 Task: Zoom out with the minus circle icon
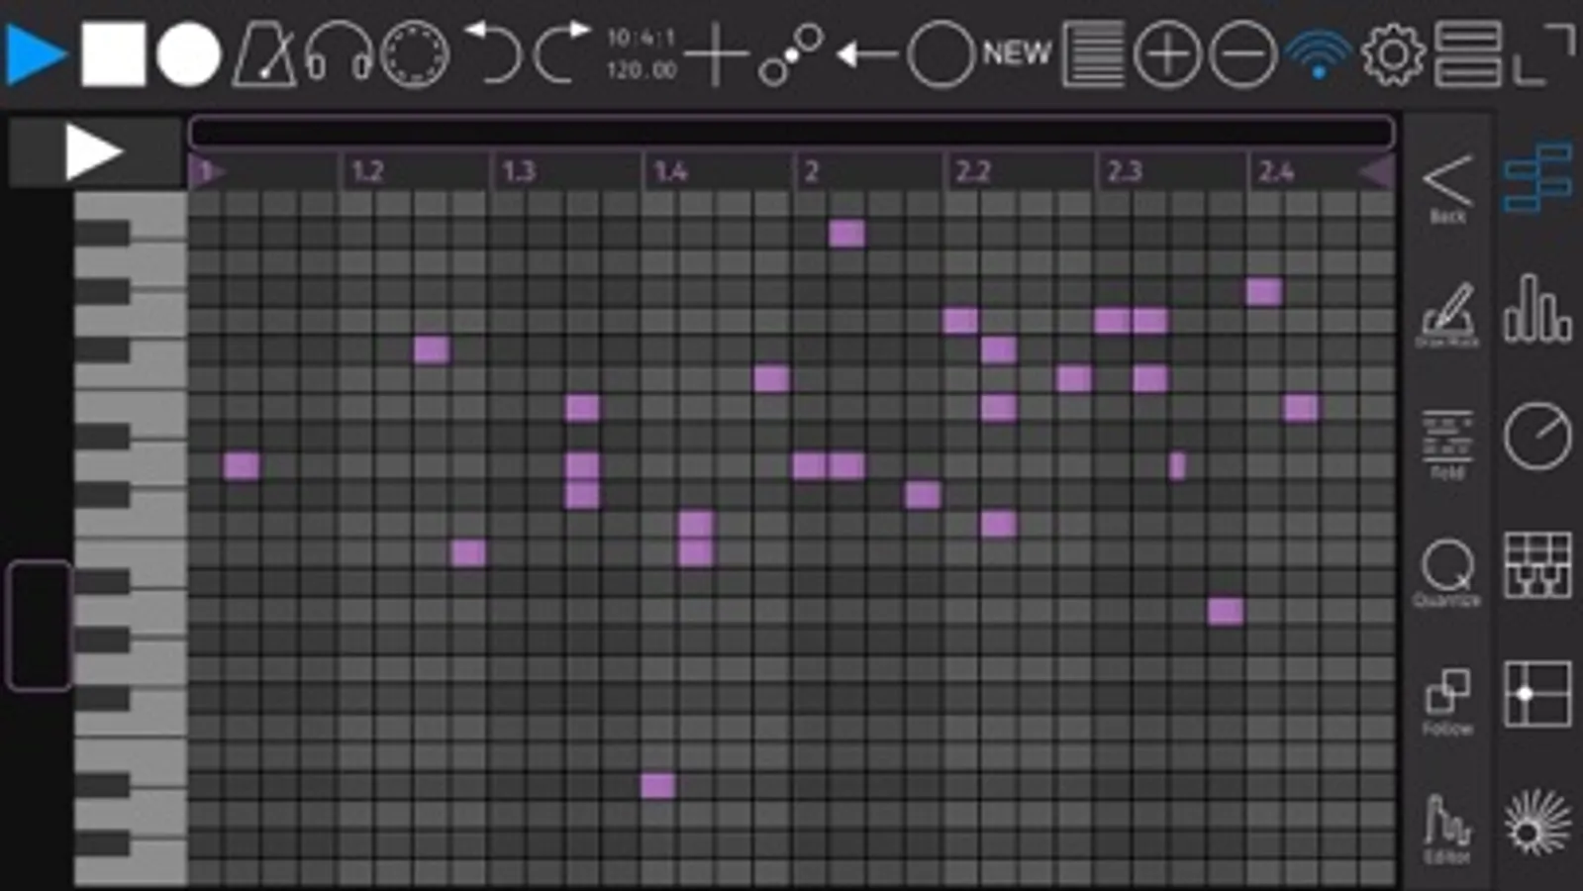point(1242,54)
